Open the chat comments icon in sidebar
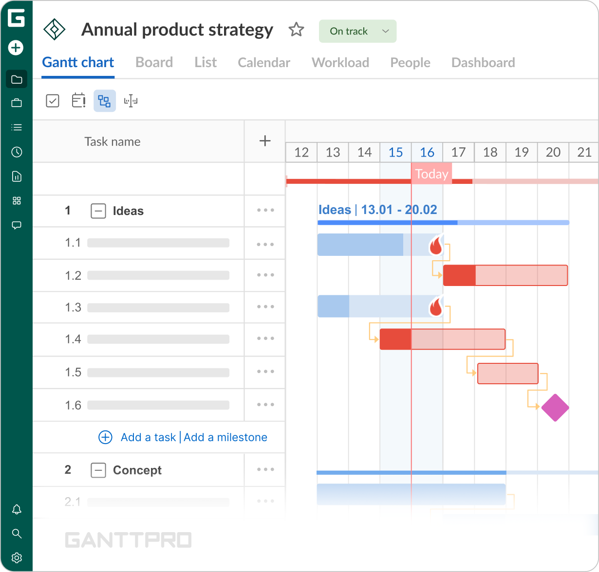Screen dimensions: 599x572 [17, 225]
